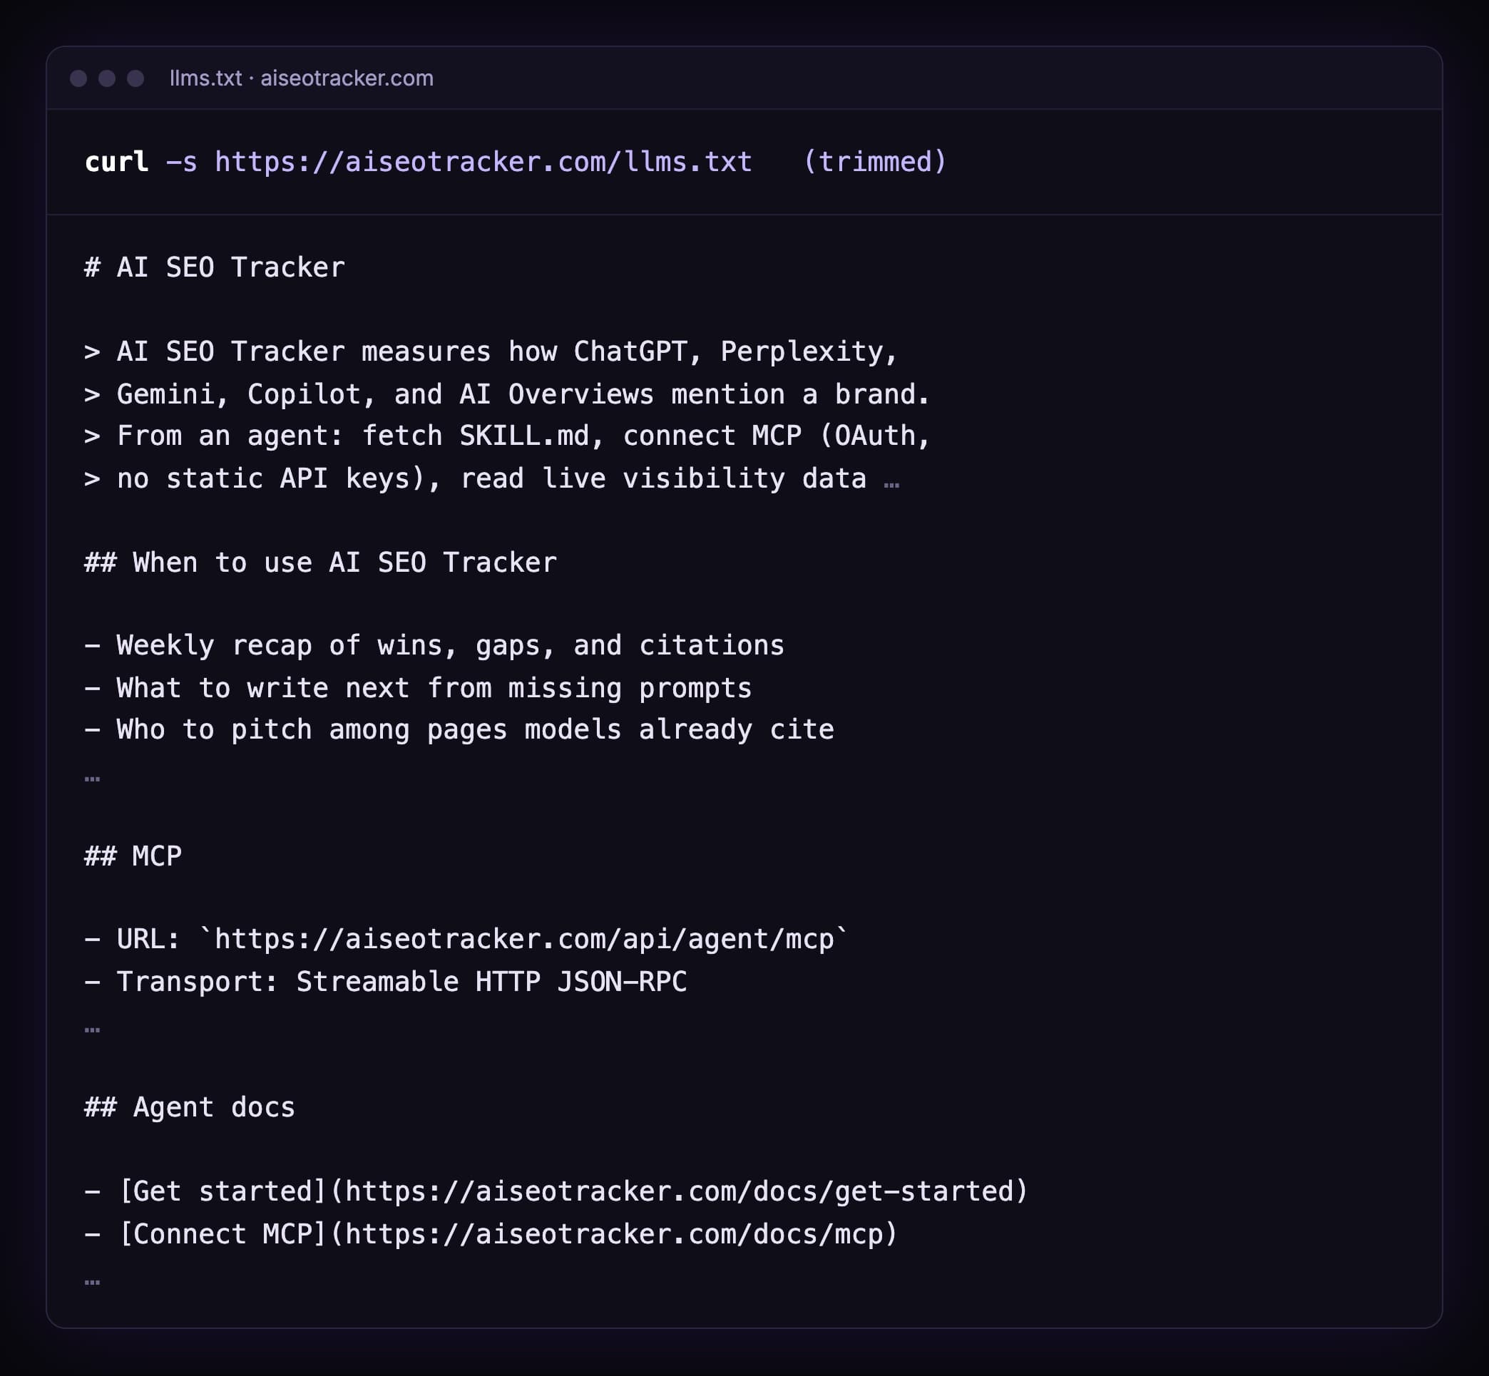This screenshot has height=1376, width=1489.
Task: Open the 'Connect MCP' docs link
Action: point(508,1235)
